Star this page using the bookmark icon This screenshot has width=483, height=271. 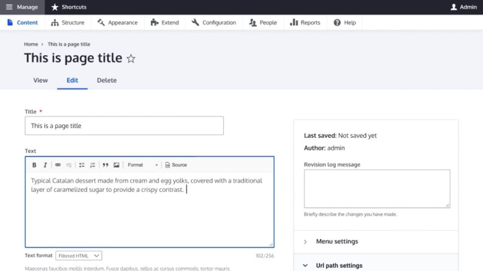click(x=131, y=58)
